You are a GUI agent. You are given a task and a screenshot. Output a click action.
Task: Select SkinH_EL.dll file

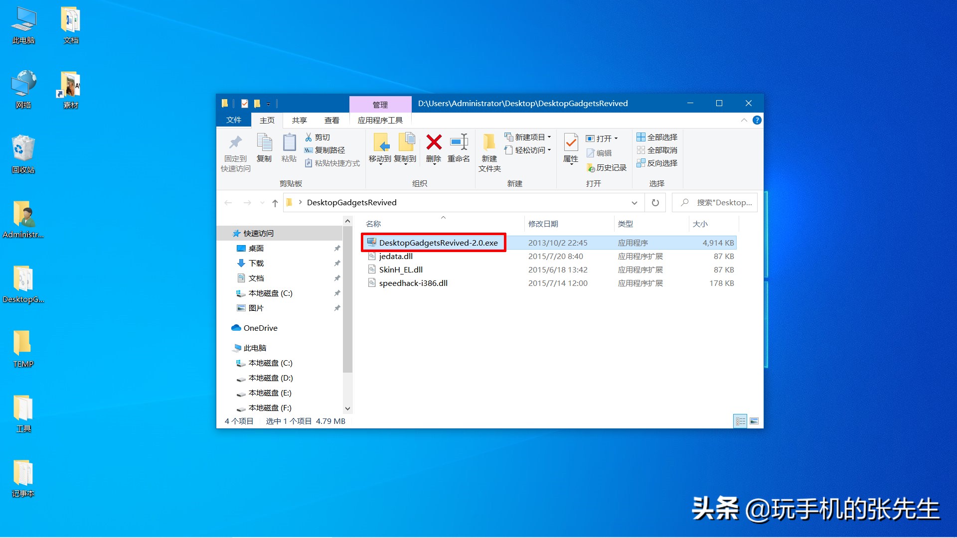pyautogui.click(x=401, y=269)
